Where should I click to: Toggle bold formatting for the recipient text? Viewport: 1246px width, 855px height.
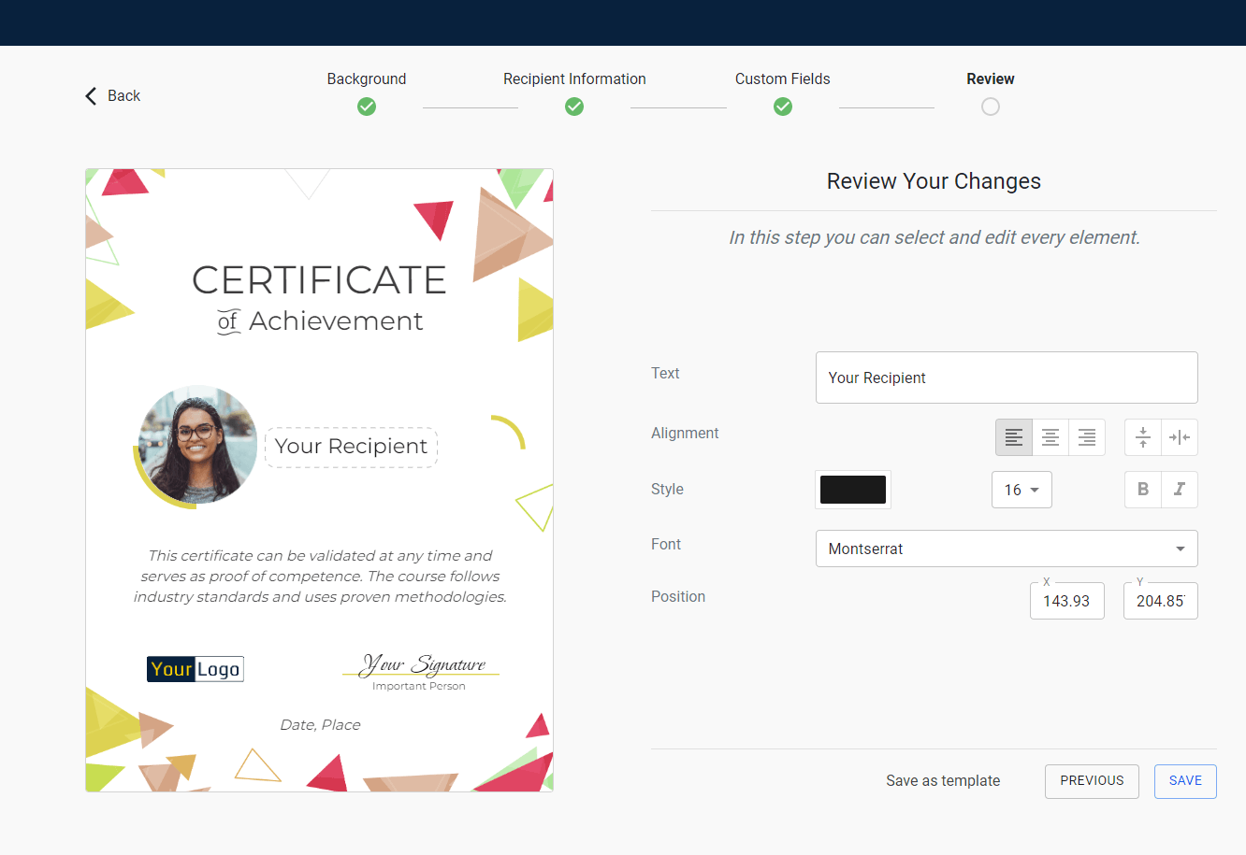point(1142,489)
